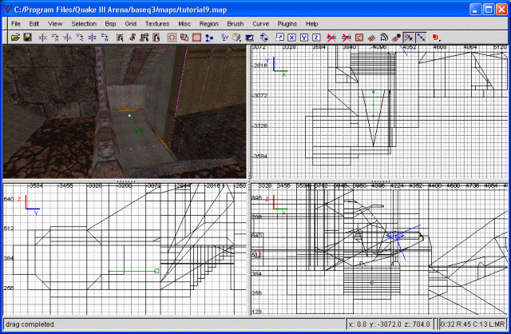Open the texture view mode cube dropdown

237,38
